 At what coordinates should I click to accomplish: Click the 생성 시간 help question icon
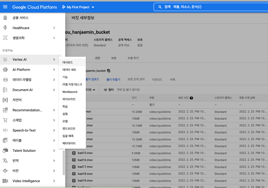(191, 98)
